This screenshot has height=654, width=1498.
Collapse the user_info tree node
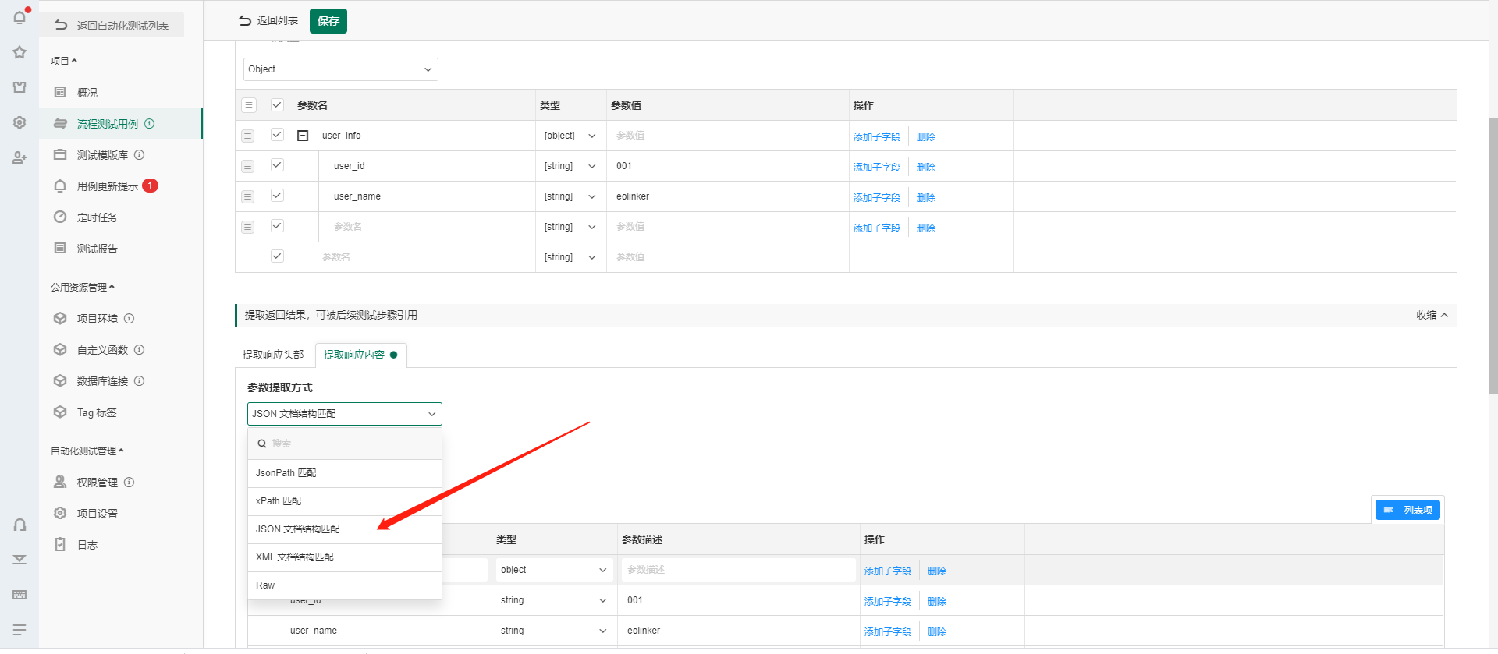[x=303, y=136]
